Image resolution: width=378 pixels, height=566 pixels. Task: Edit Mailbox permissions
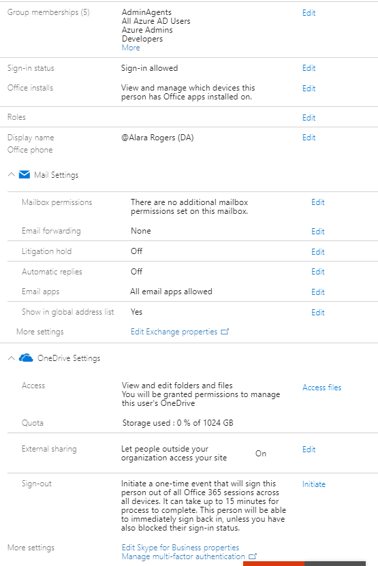click(317, 202)
